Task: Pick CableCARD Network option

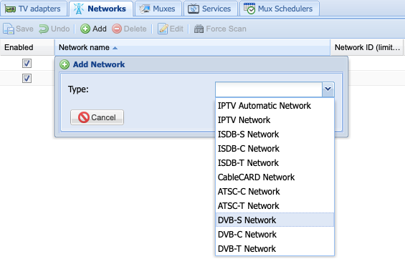Action: coord(275,177)
